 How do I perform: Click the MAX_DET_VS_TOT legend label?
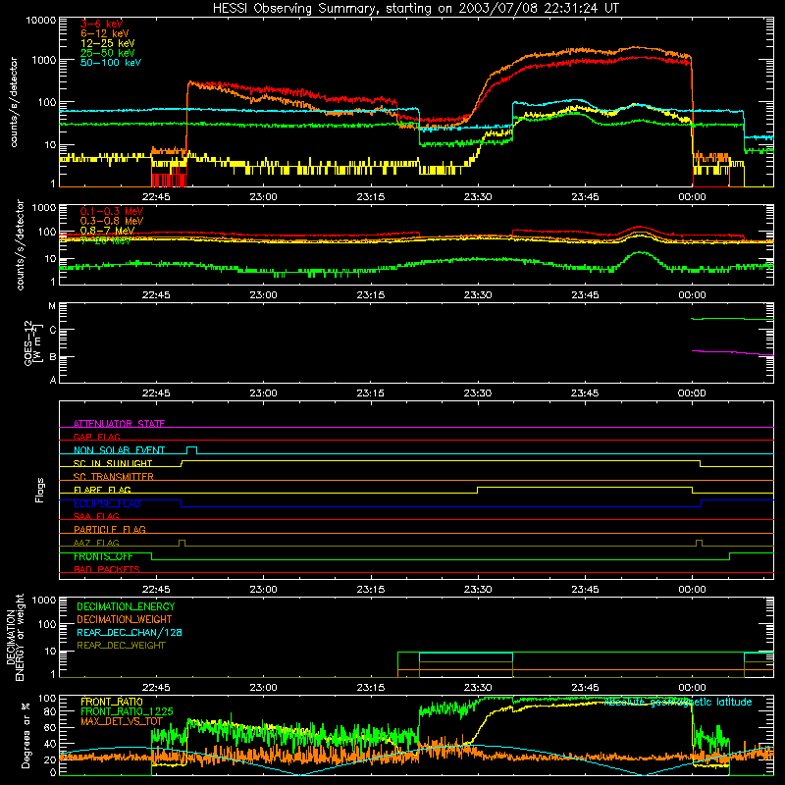click(x=122, y=721)
